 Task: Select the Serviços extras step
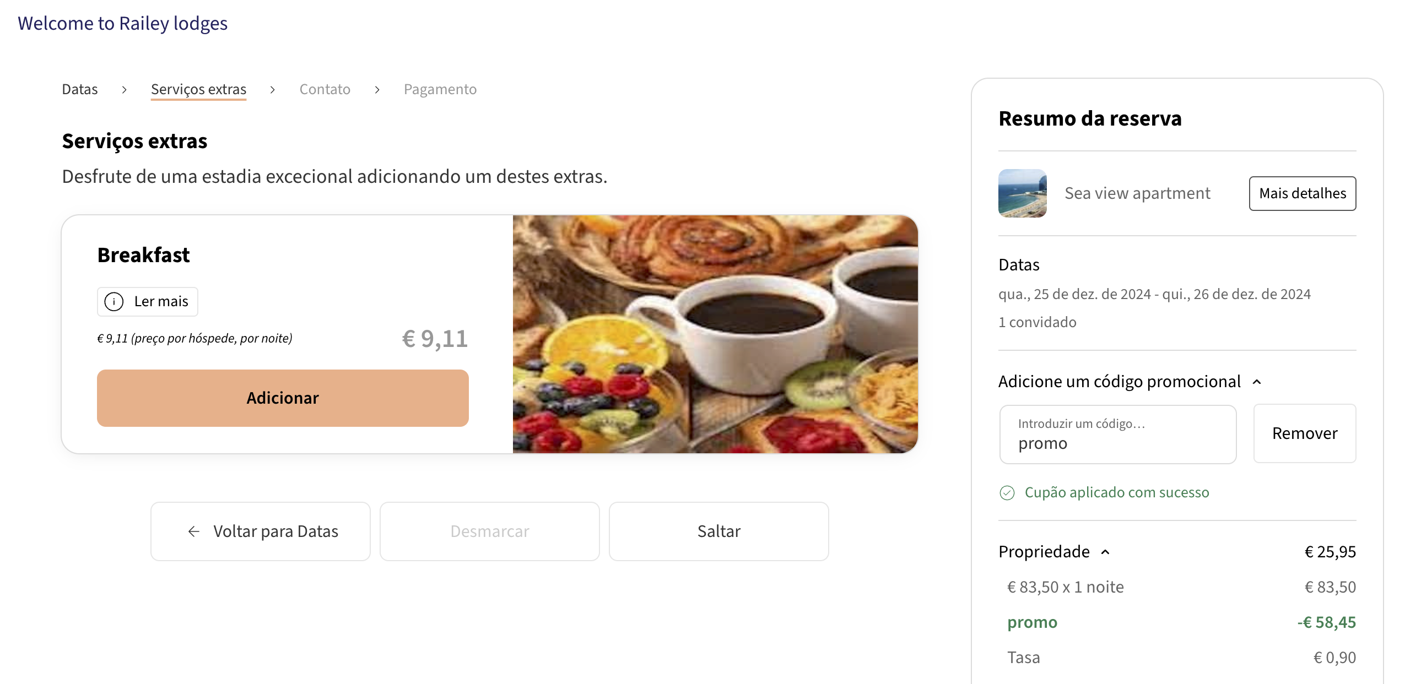pyautogui.click(x=198, y=90)
